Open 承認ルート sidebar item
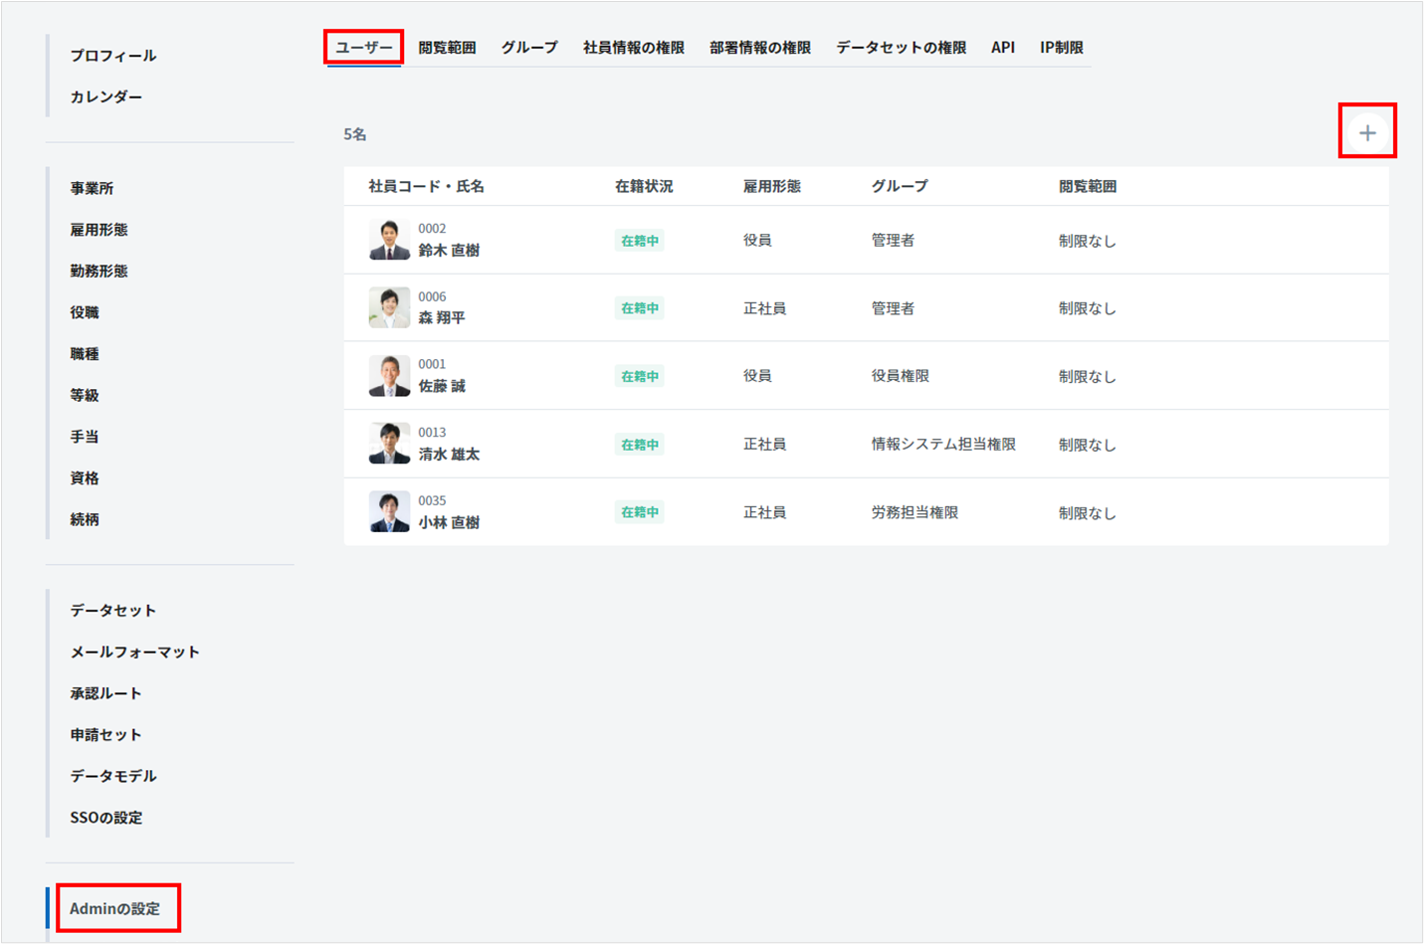The height and width of the screenshot is (944, 1424). [105, 693]
